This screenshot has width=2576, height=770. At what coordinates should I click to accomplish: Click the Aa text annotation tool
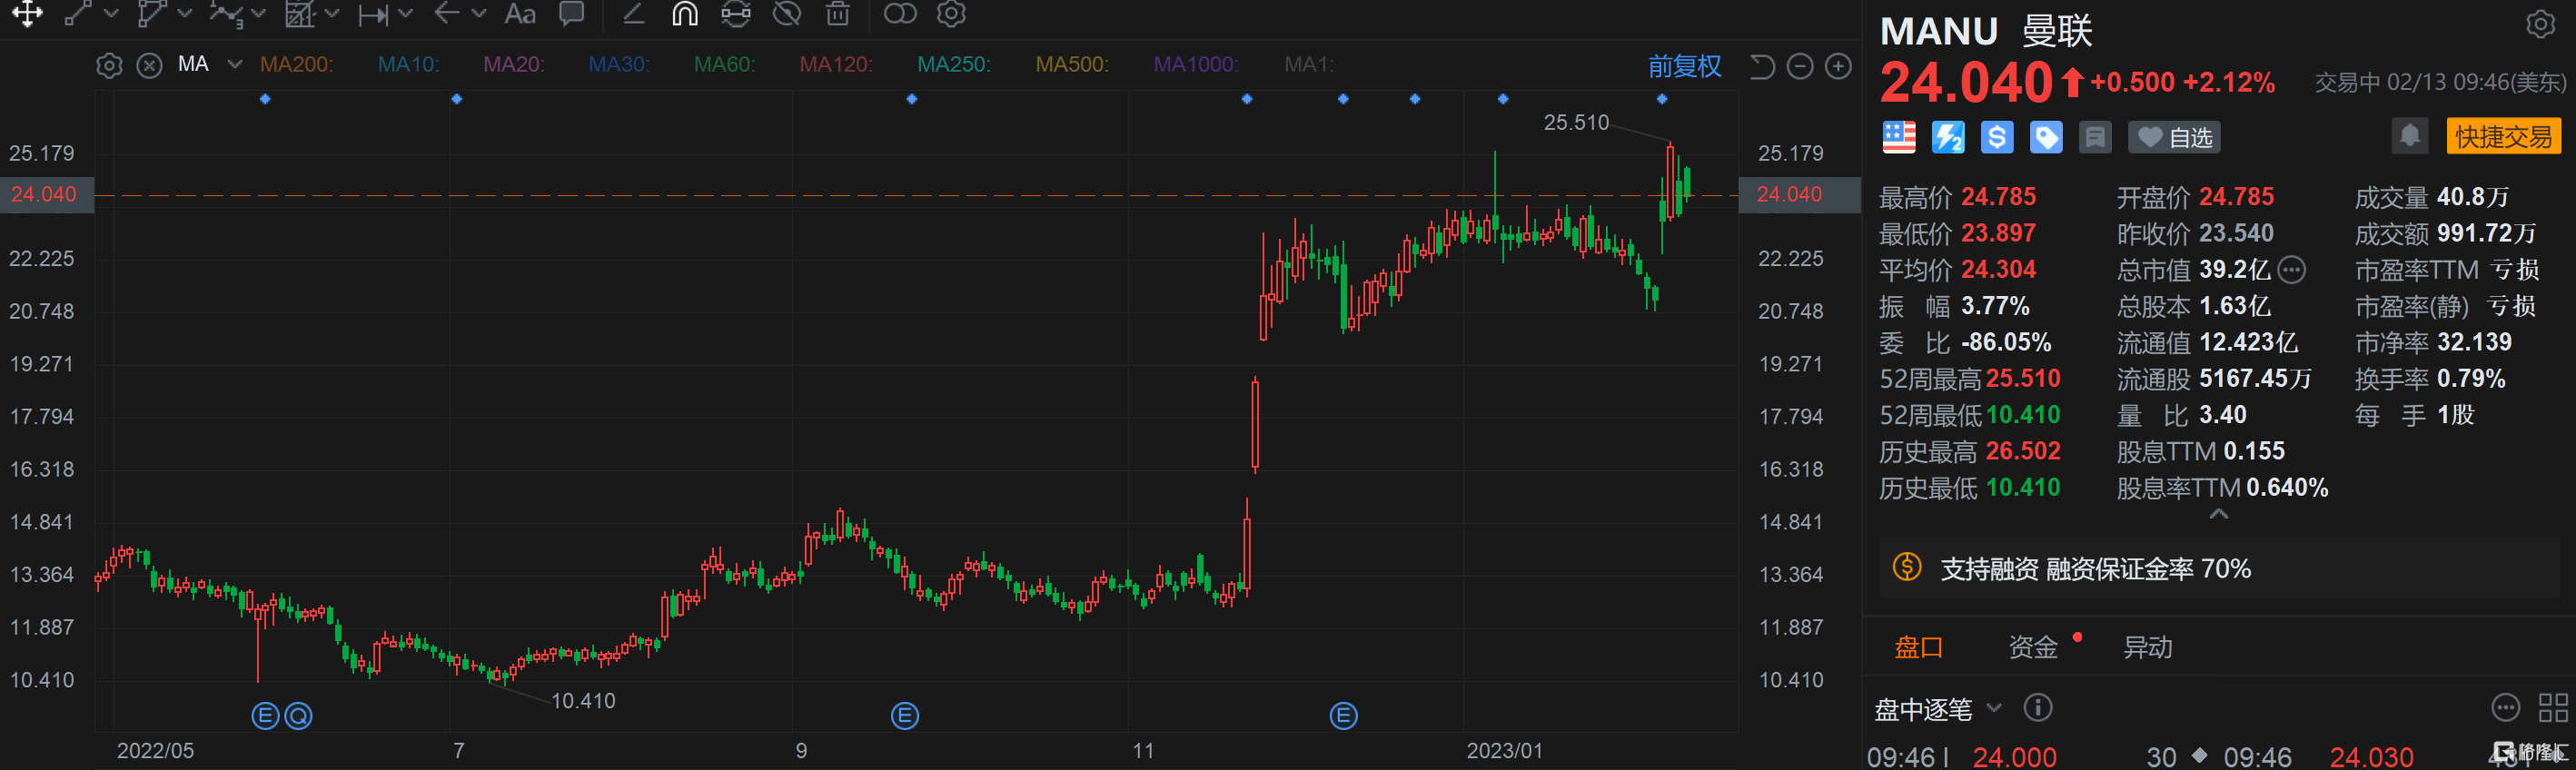(519, 14)
